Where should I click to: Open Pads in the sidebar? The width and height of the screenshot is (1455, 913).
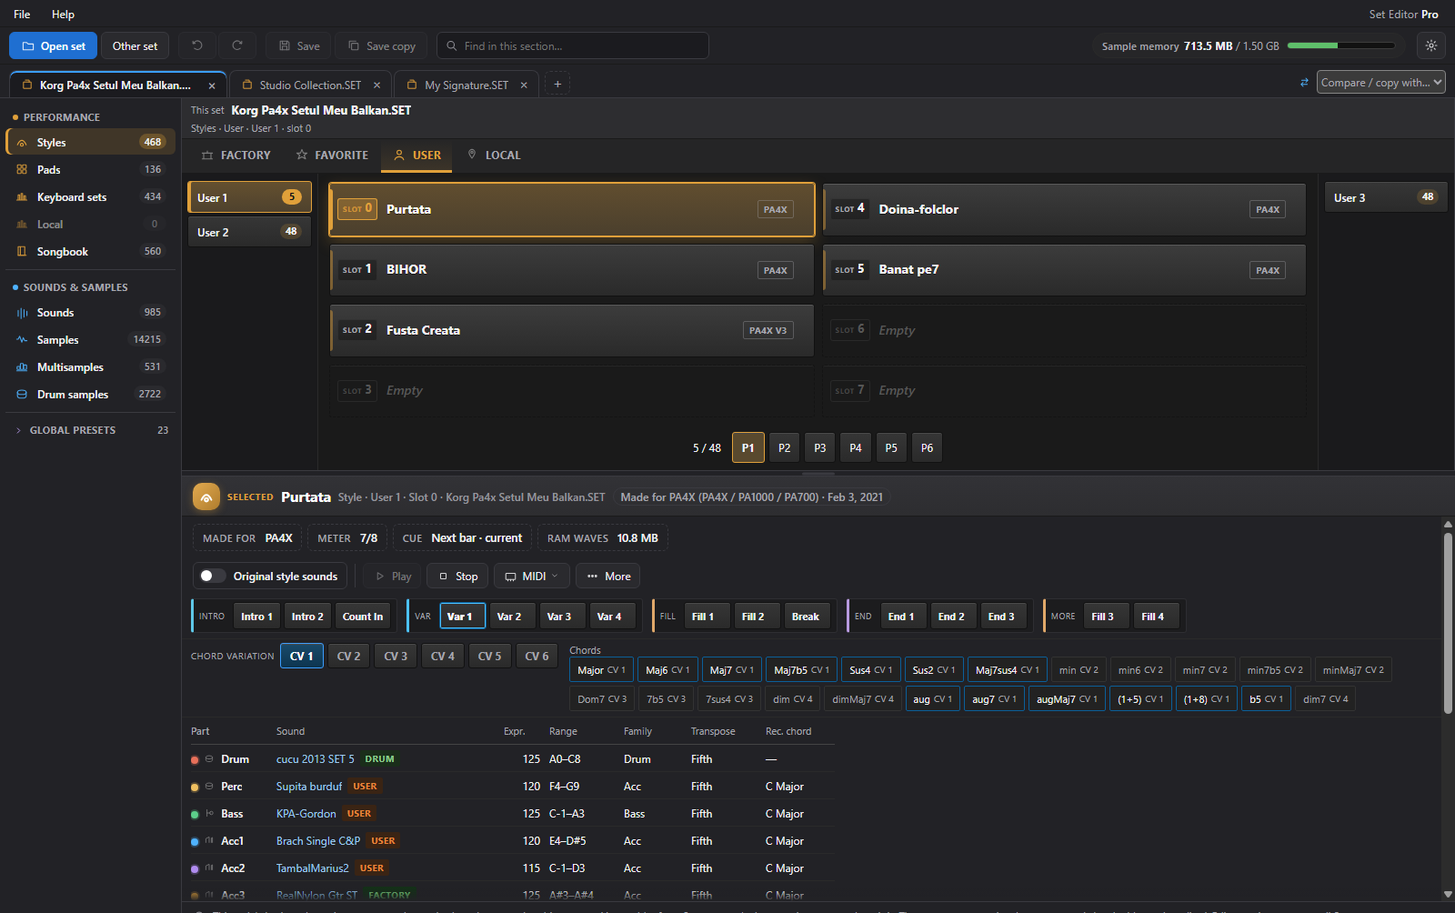point(89,170)
